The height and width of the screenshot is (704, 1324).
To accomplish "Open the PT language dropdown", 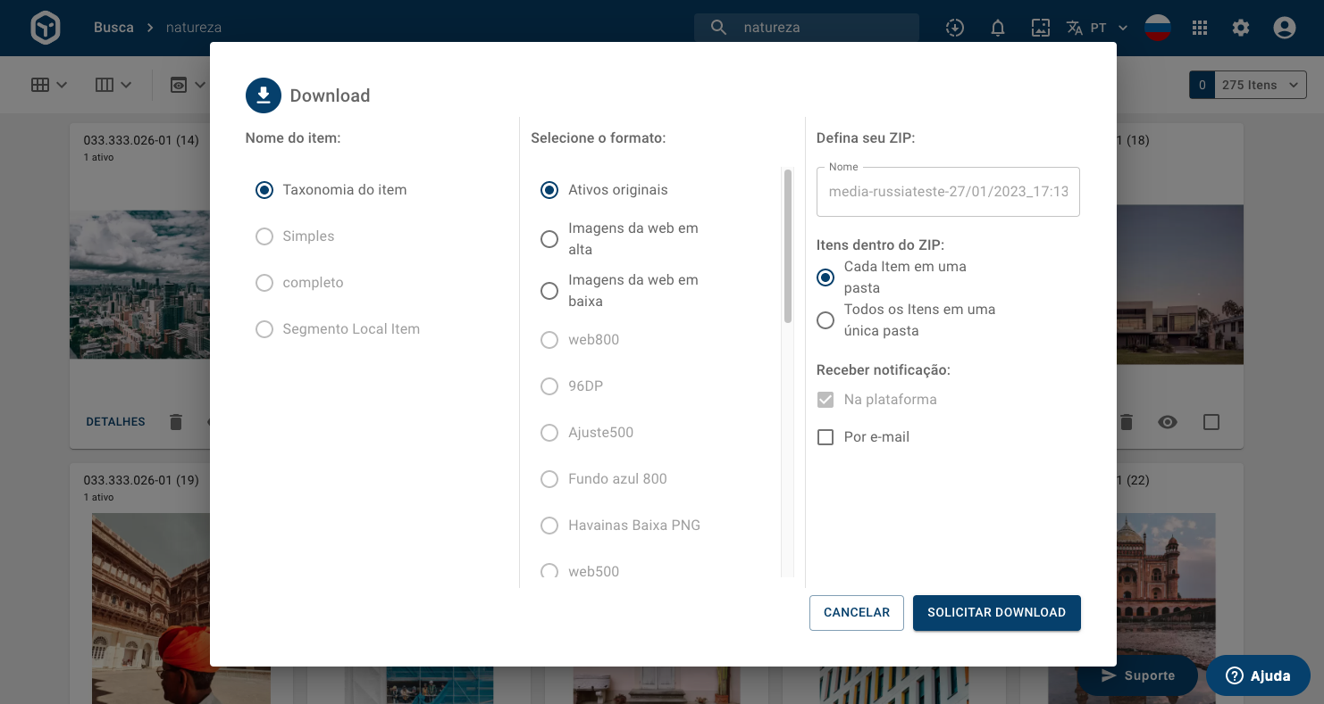I will (x=1110, y=28).
